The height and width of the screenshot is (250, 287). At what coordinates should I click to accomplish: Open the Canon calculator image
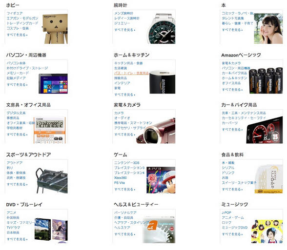coord(50,130)
